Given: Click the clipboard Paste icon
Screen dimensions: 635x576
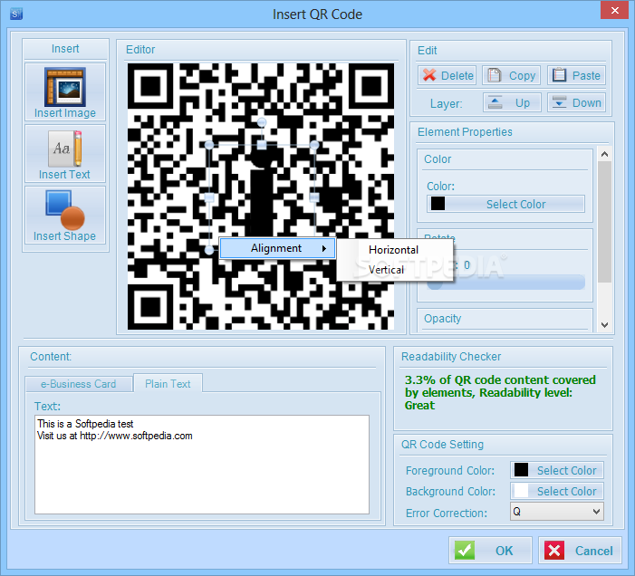Looking at the screenshot, I should pos(559,75).
